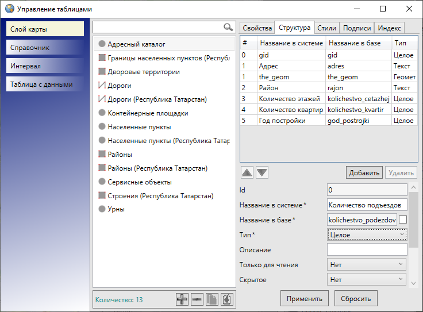The image size is (423, 312).
Task: Move field up with the up arrow
Action: coord(246,172)
